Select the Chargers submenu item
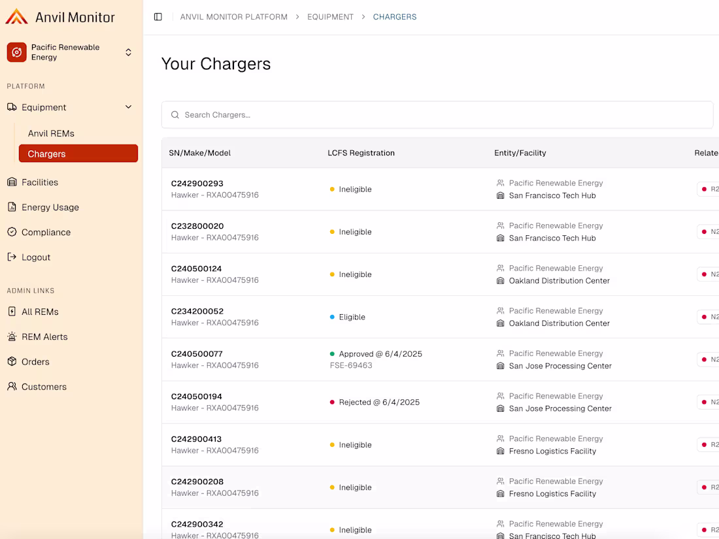 pos(78,154)
